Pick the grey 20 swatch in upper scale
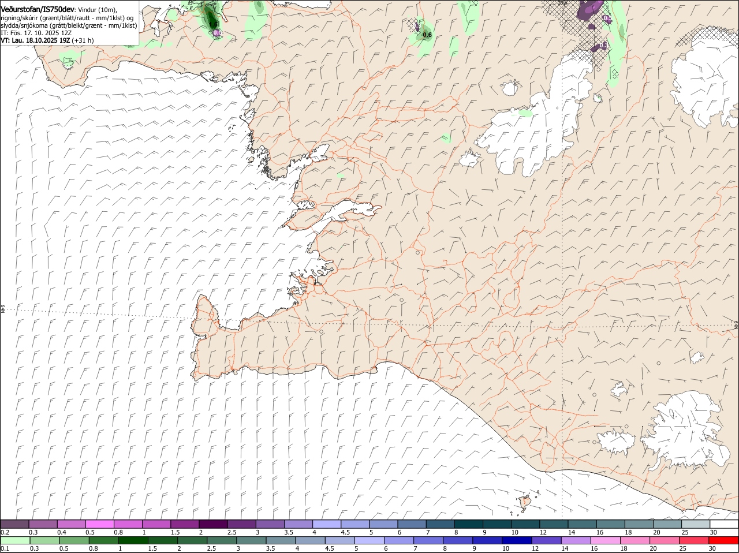 [x=667, y=524]
